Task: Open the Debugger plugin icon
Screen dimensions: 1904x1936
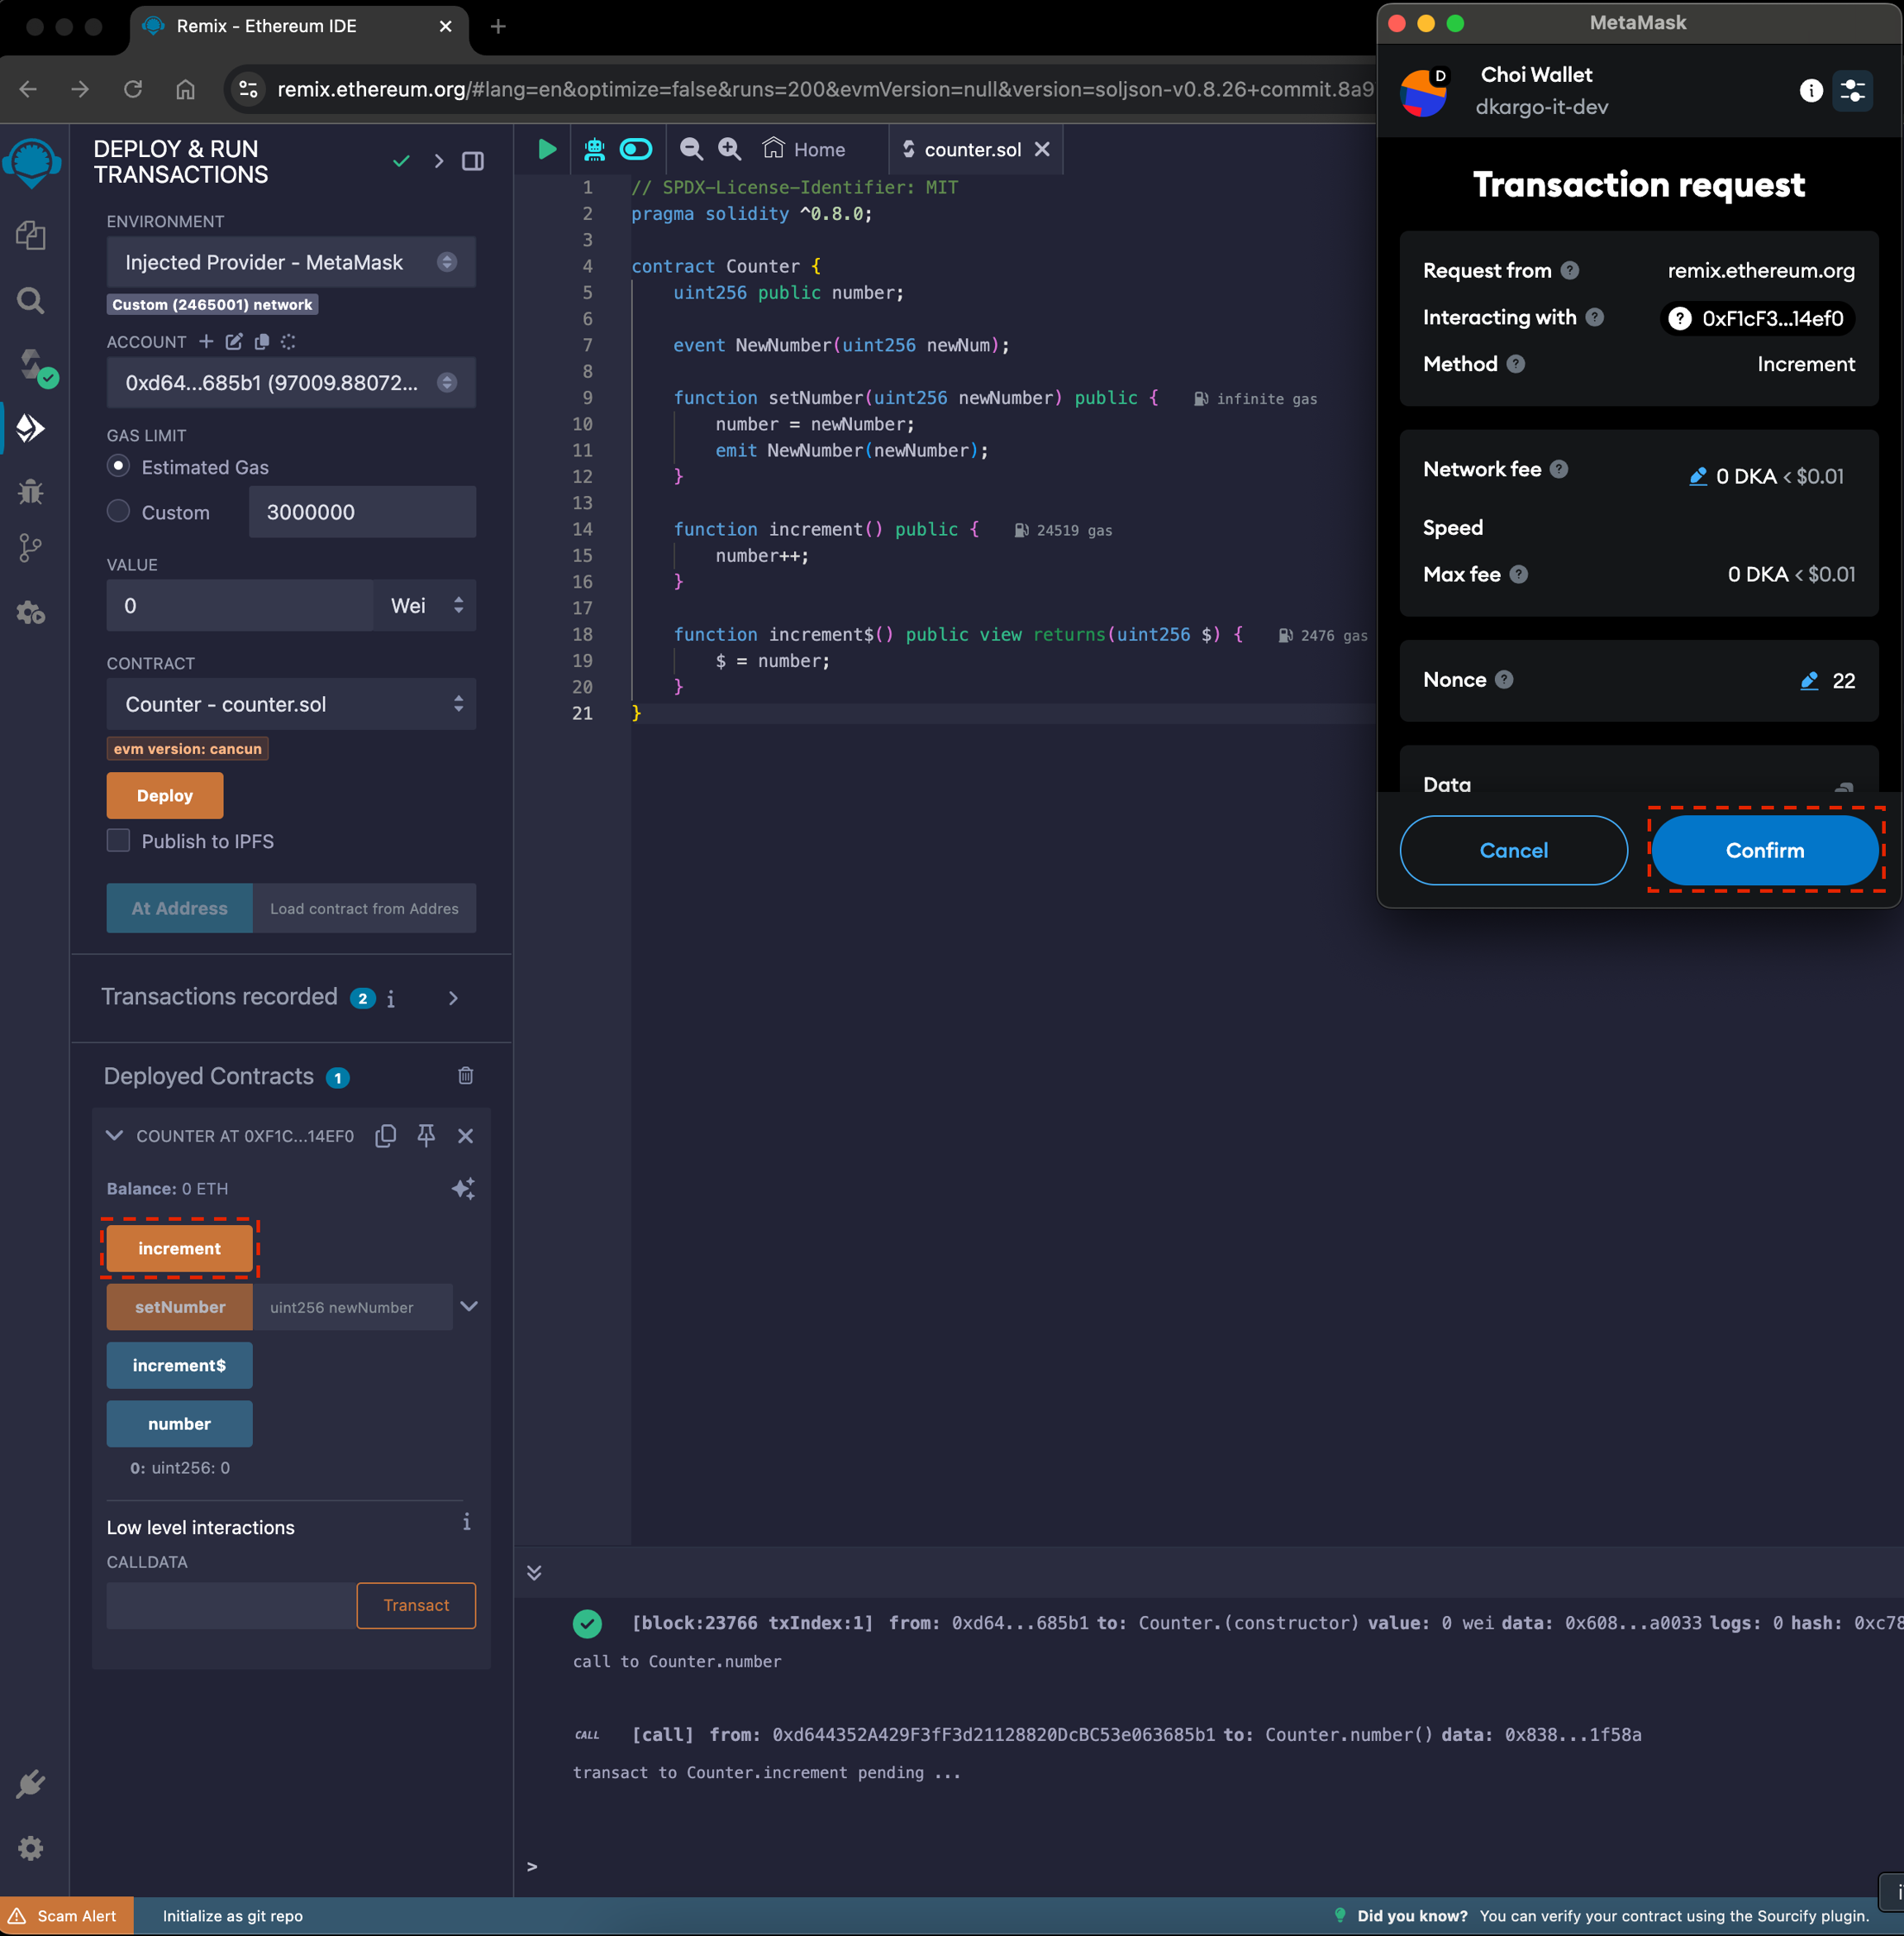Action: pyautogui.click(x=31, y=491)
